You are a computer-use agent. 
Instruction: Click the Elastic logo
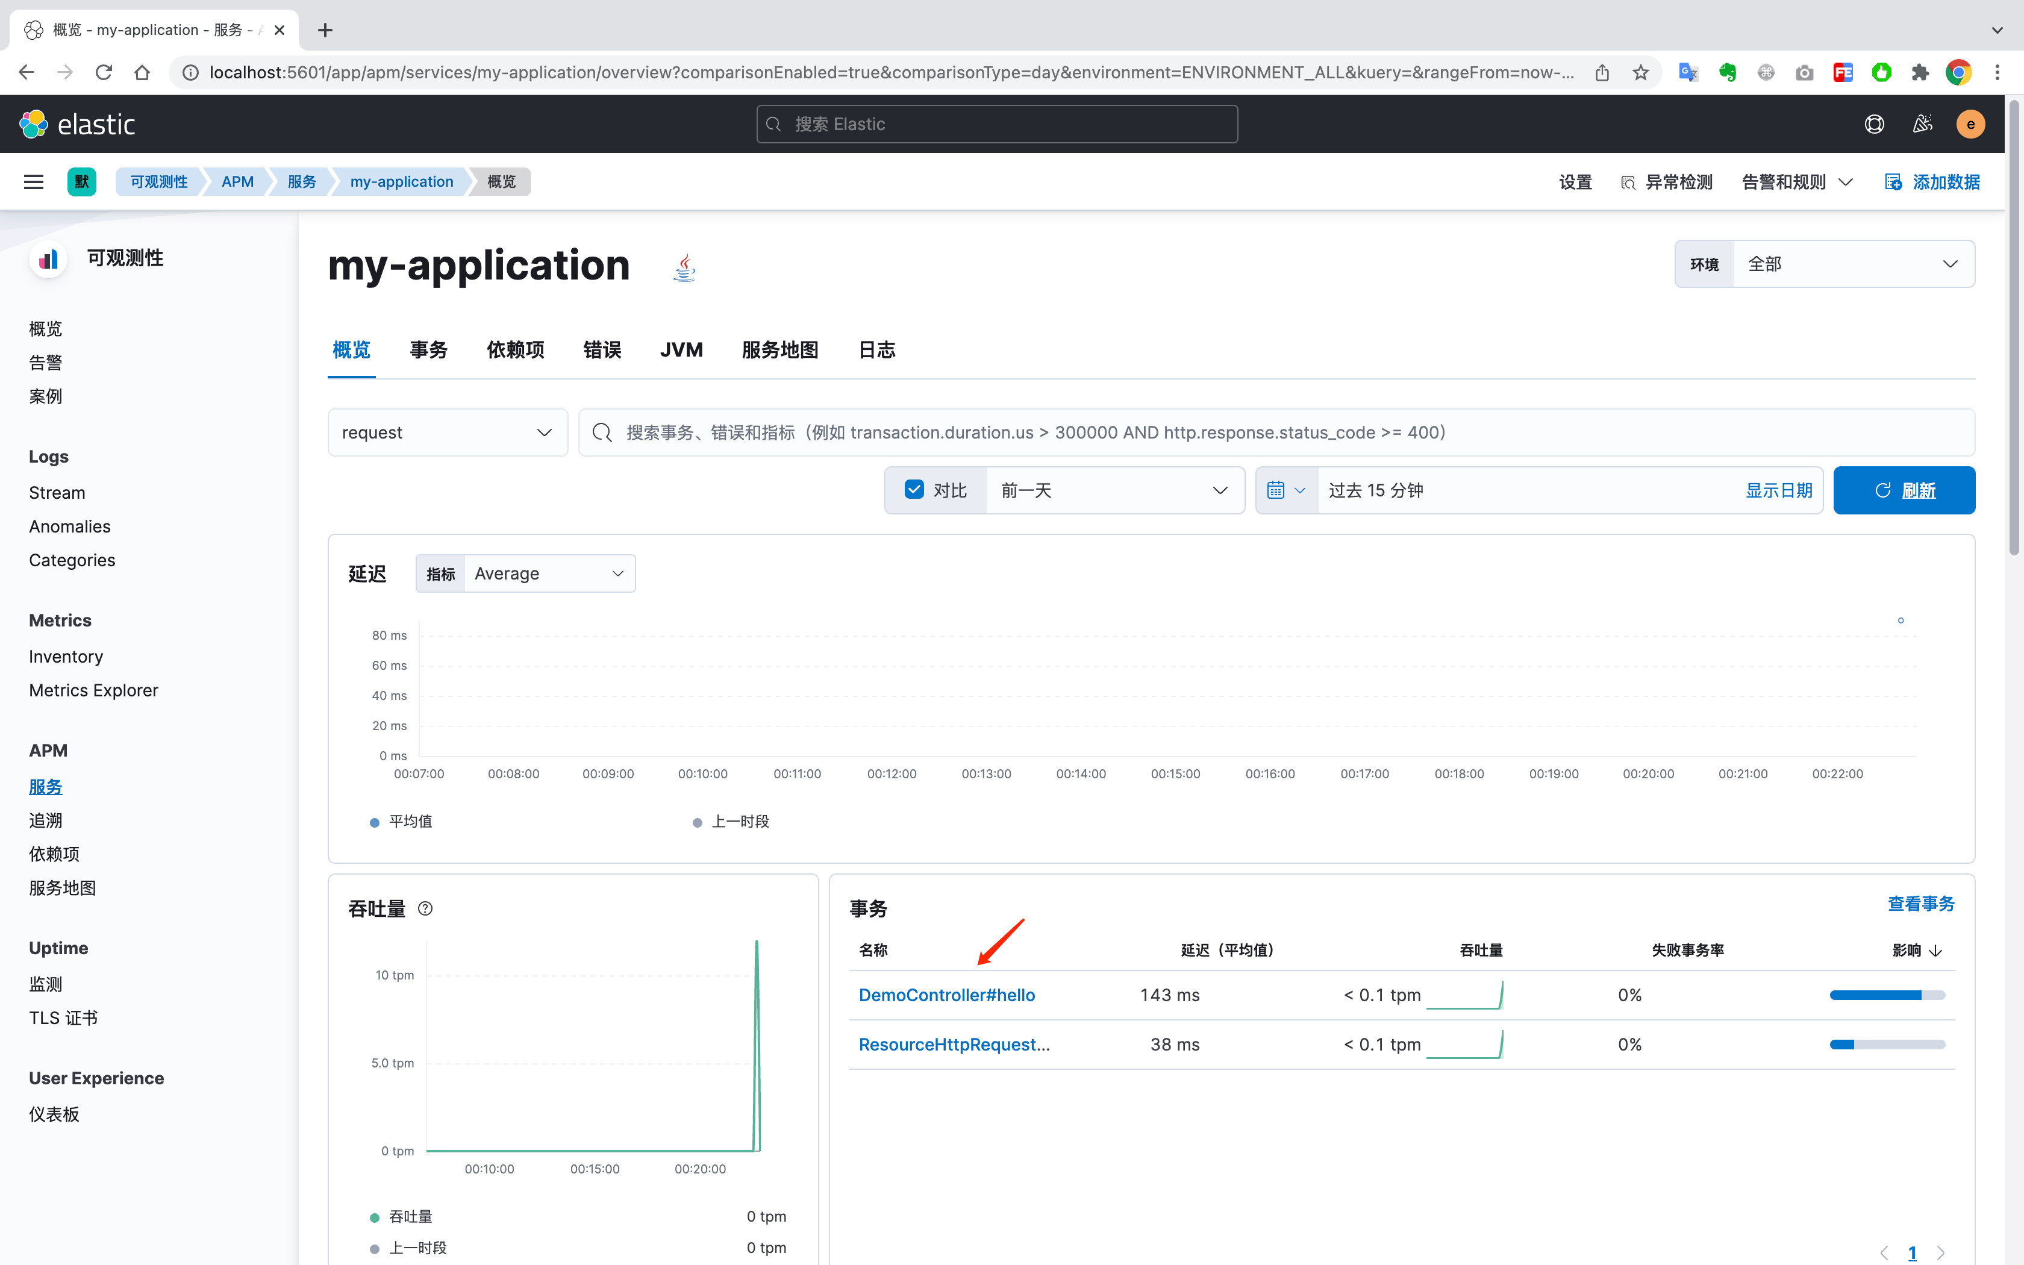pos(77,124)
